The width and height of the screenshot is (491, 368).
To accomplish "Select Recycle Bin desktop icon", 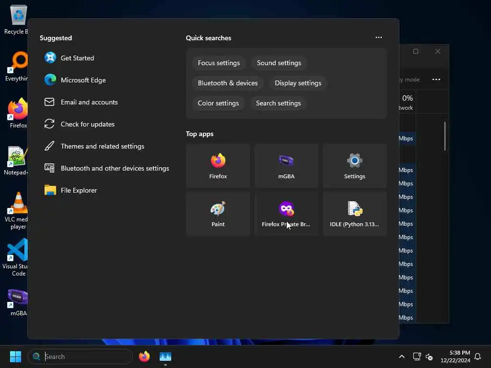I will 16,19.
